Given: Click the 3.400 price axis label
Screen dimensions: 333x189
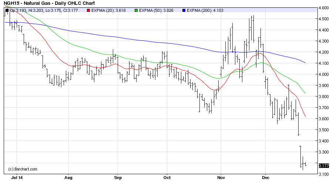Looking at the screenshot, I should (x=324, y=141).
